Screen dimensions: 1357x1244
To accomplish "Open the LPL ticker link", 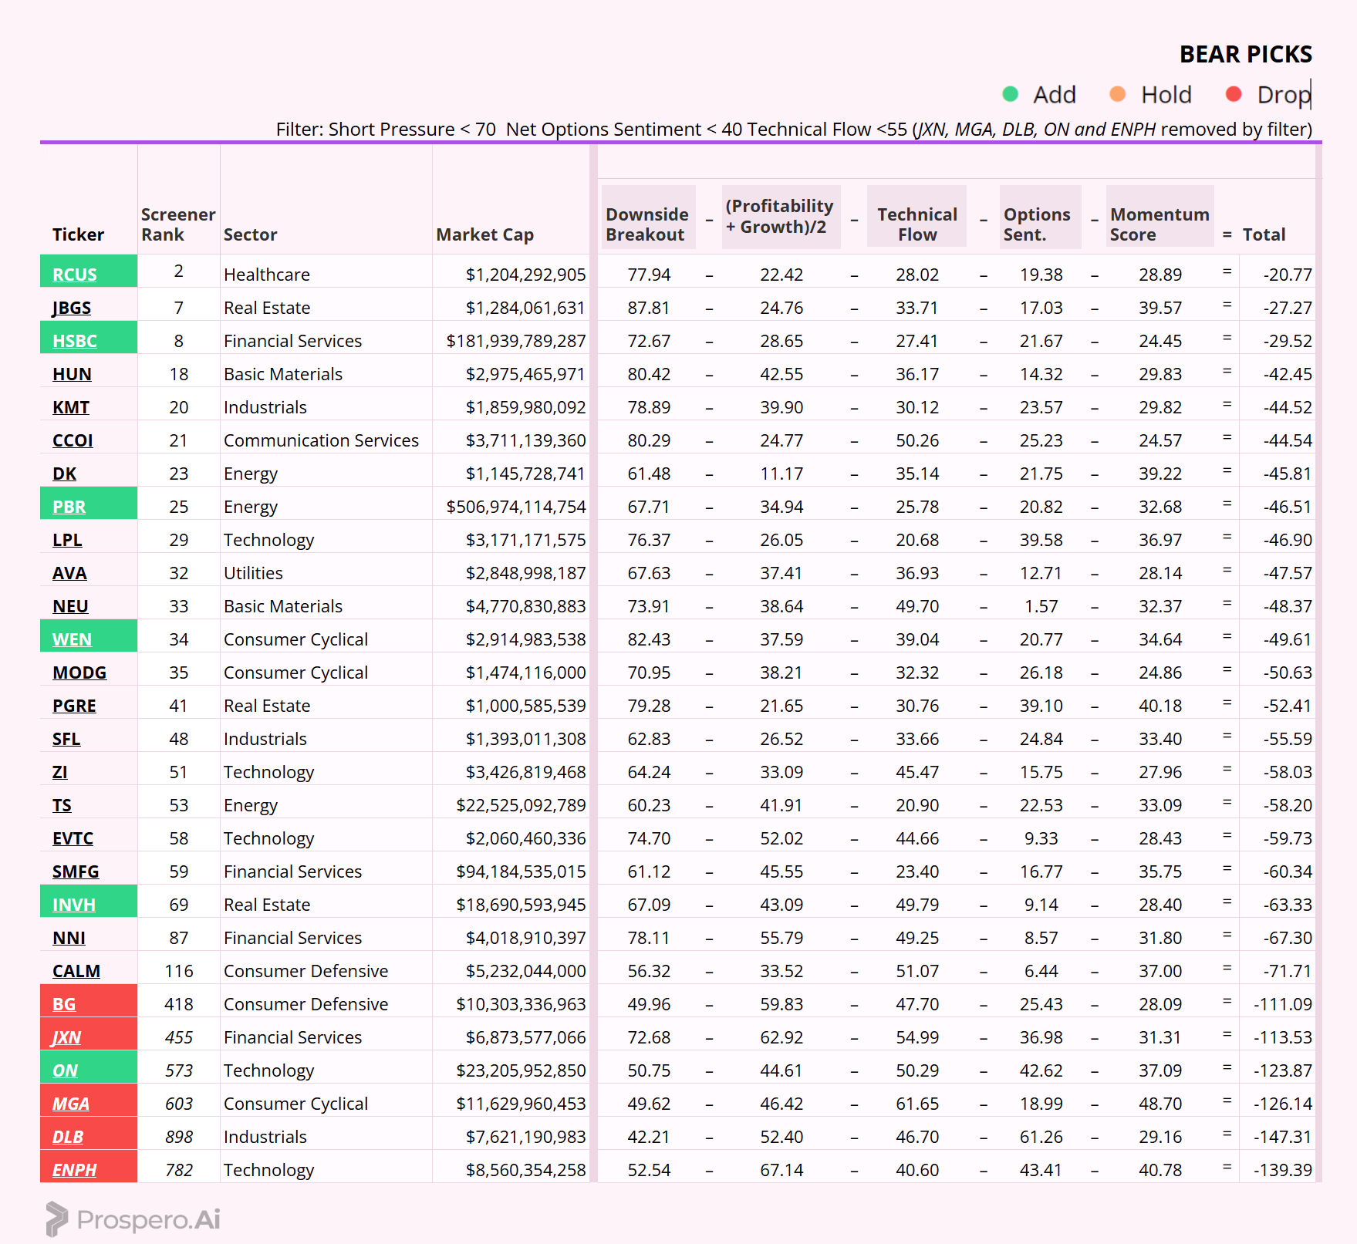I will tap(67, 540).
